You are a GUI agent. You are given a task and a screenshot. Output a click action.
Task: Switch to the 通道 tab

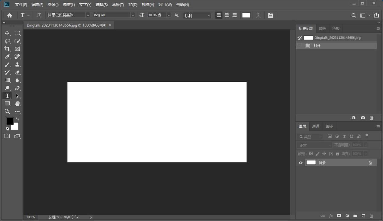click(316, 127)
